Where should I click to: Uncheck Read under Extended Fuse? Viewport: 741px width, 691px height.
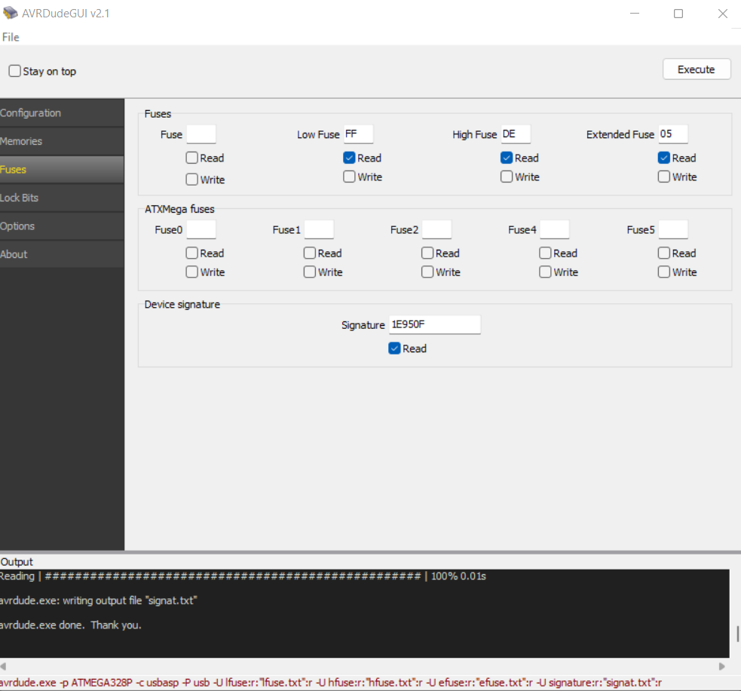(x=664, y=158)
